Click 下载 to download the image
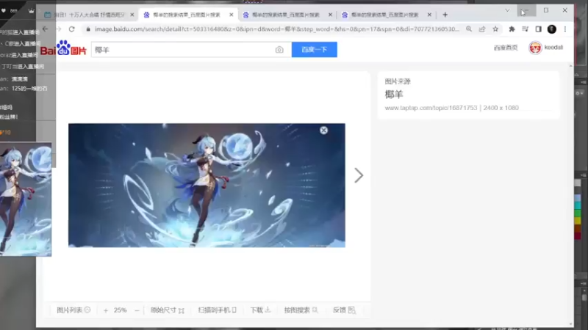This screenshot has width=588, height=330. click(260, 310)
